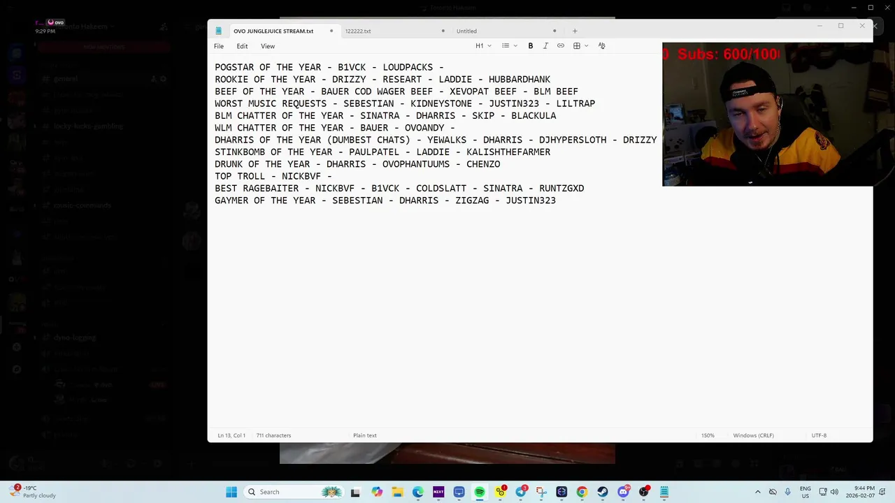The width and height of the screenshot is (895, 503).
Task: Open volume control in system tray
Action: coord(834,492)
